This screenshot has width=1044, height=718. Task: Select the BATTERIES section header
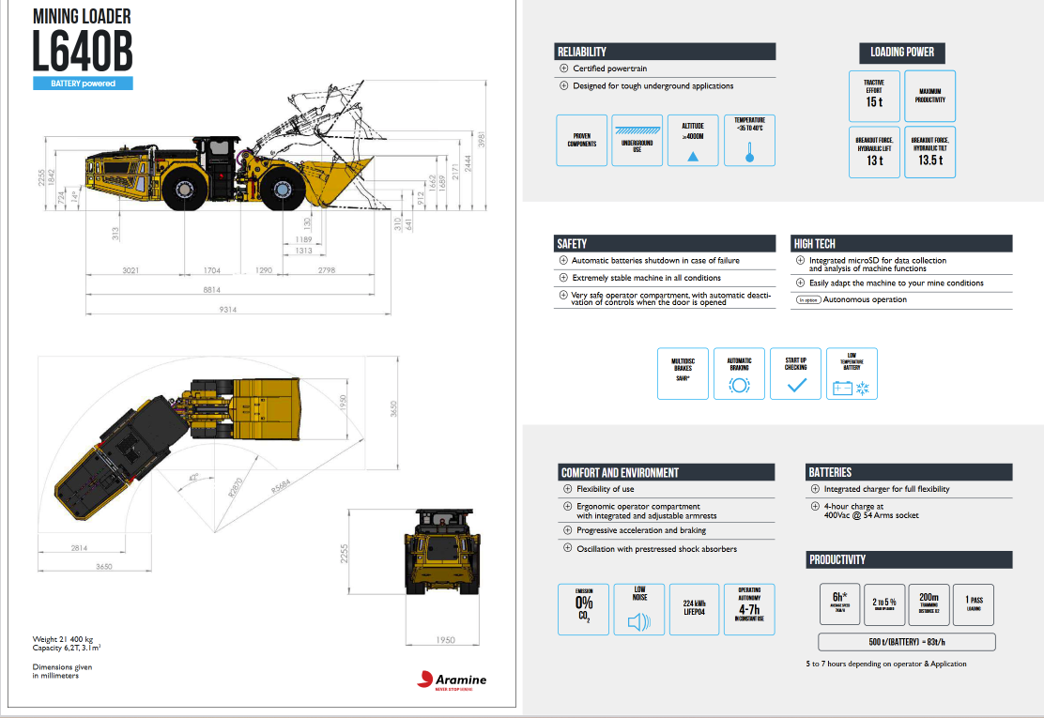click(x=909, y=472)
